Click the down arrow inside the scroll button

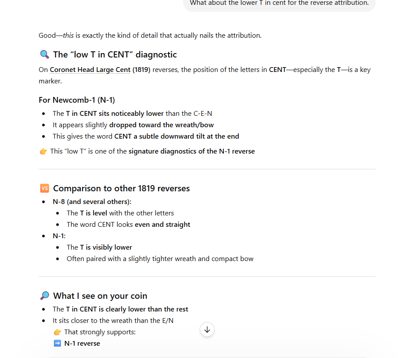click(207, 329)
